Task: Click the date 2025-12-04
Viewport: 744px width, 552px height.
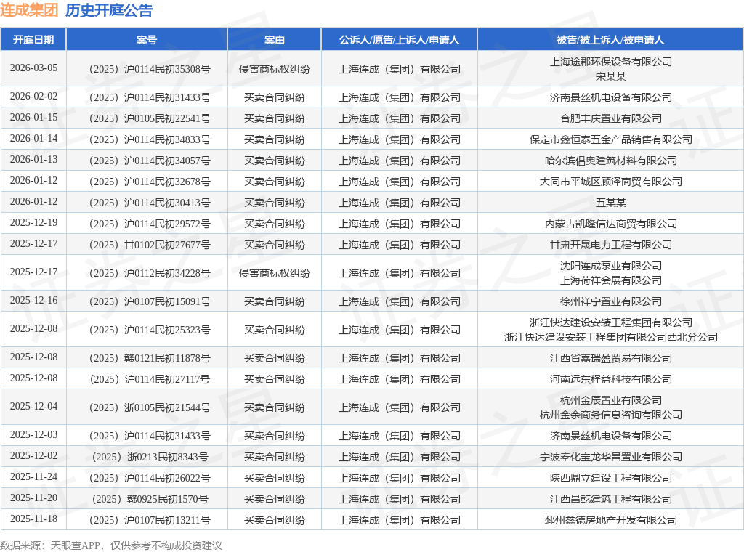Action: click(33, 407)
